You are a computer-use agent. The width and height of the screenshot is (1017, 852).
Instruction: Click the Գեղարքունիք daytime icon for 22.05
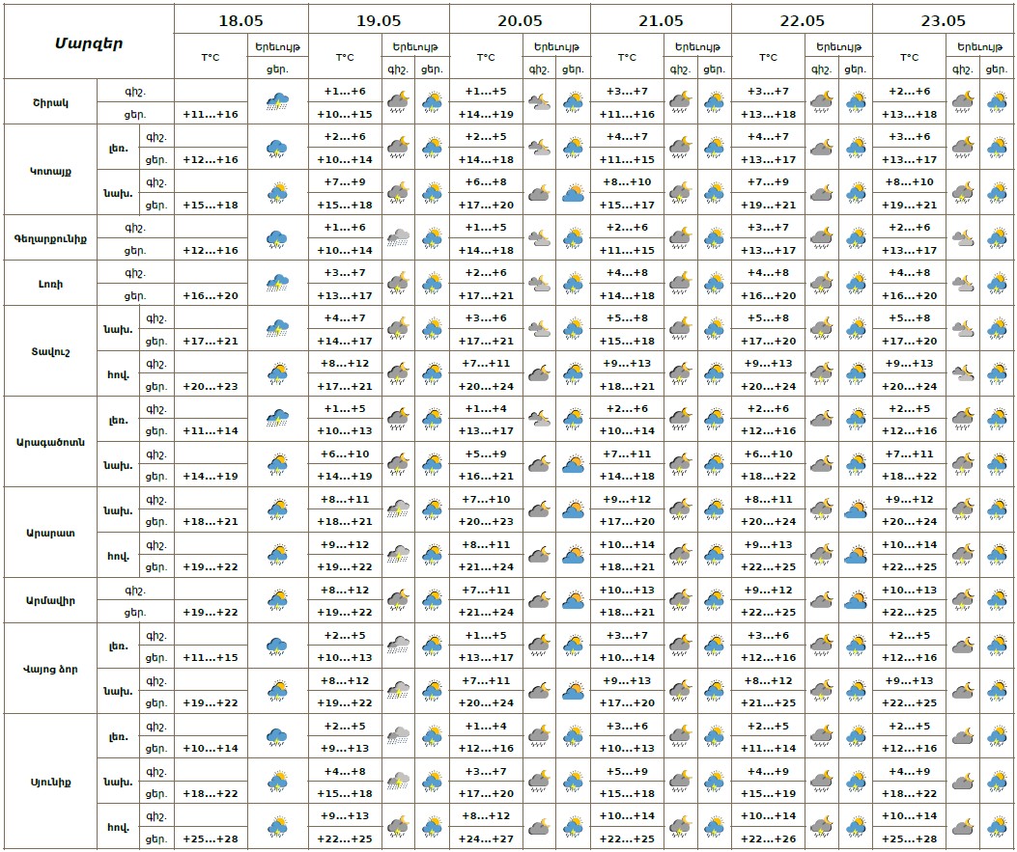856,237
